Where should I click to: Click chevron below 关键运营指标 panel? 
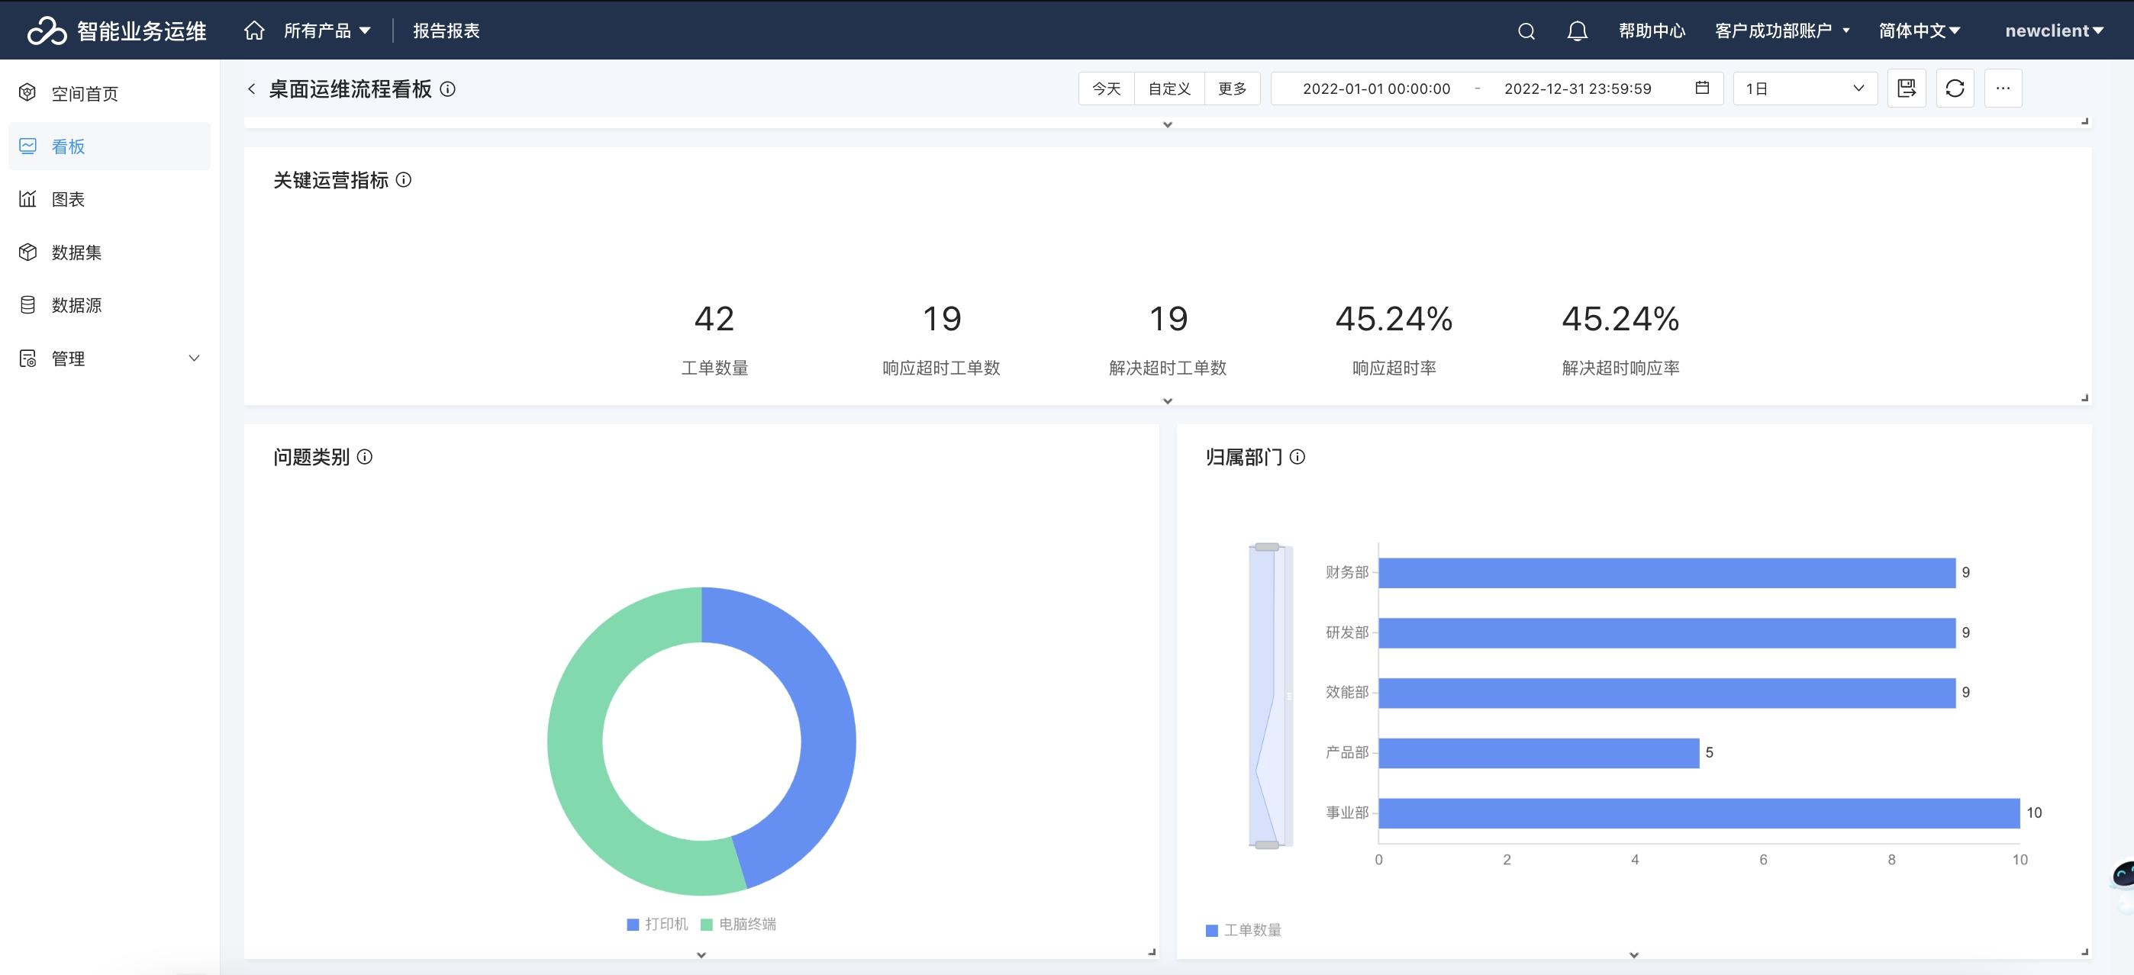(1167, 401)
